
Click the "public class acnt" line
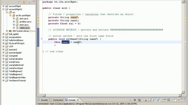(56, 8)
